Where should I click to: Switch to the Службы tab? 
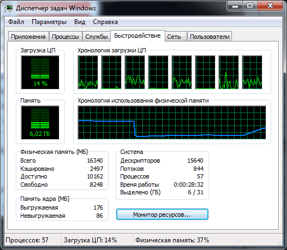97,37
